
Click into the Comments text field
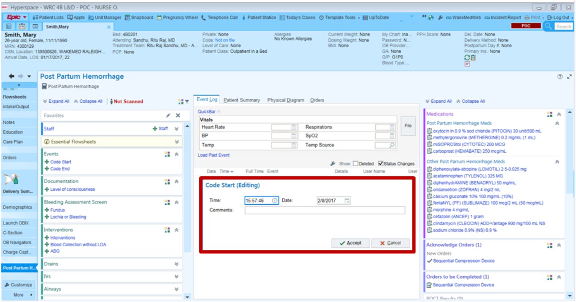coord(325,210)
